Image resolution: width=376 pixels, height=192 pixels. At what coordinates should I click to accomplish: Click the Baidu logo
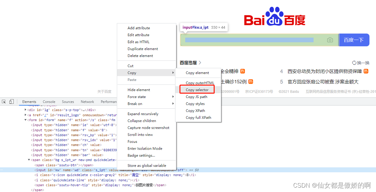(x=275, y=16)
